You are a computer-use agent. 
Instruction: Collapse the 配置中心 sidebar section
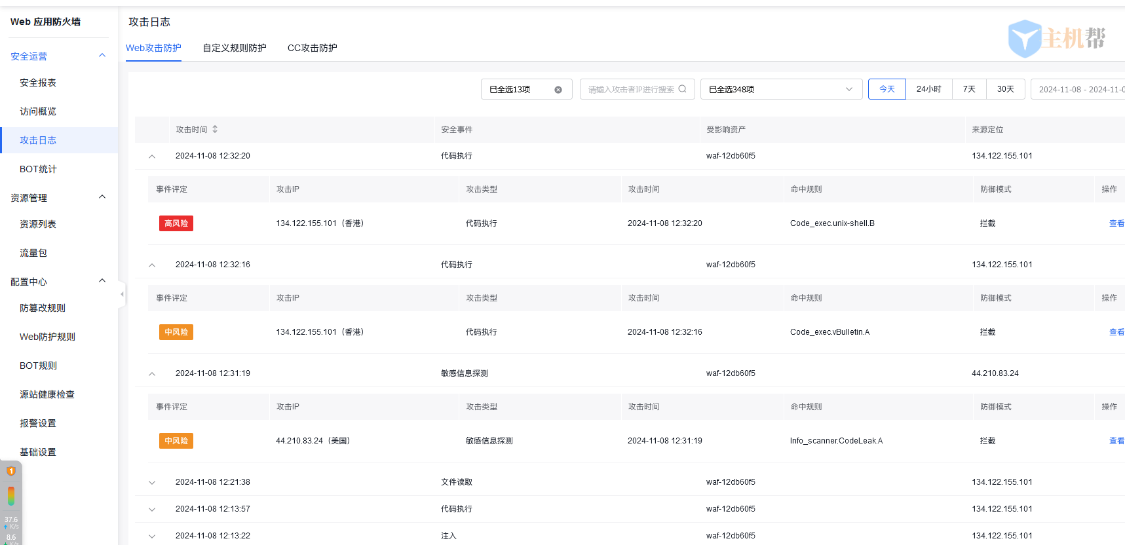[102, 281]
